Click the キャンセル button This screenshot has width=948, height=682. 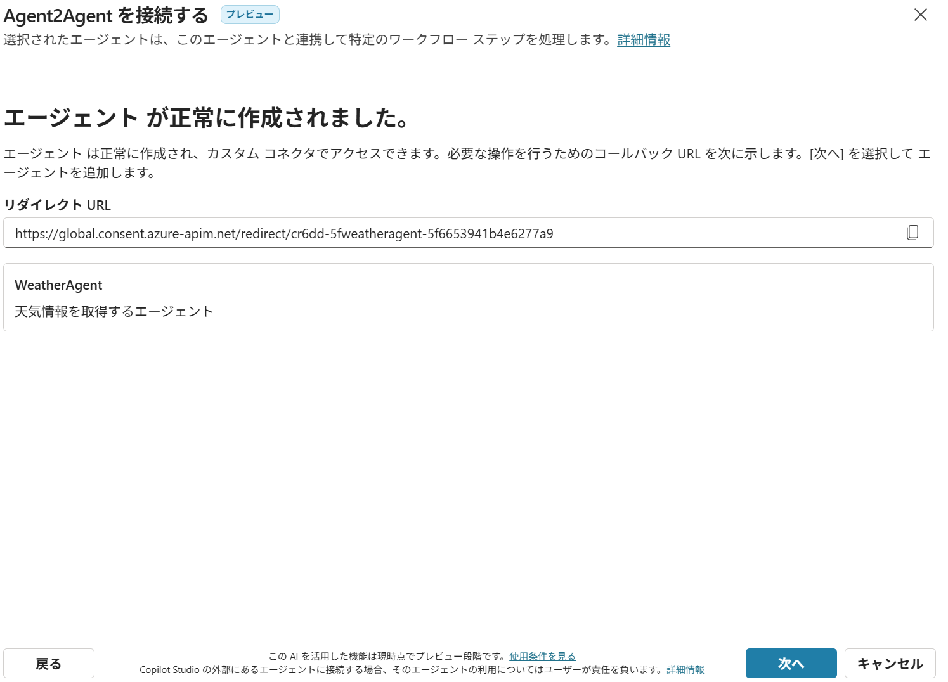click(890, 663)
